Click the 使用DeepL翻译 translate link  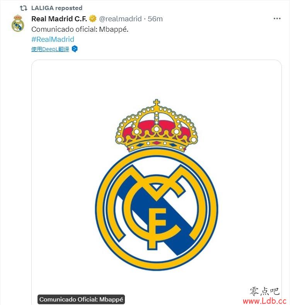50,49
